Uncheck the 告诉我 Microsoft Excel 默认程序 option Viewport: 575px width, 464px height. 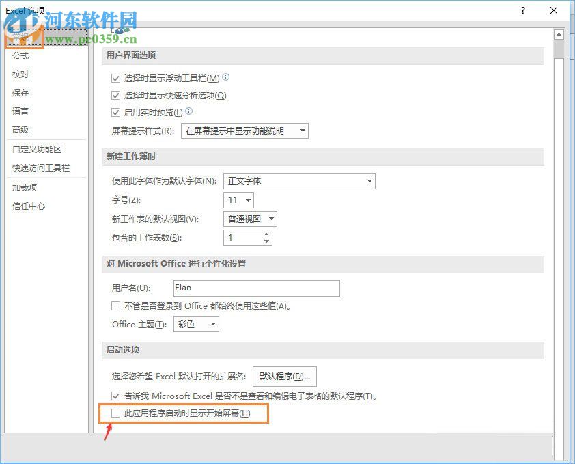tap(116, 396)
